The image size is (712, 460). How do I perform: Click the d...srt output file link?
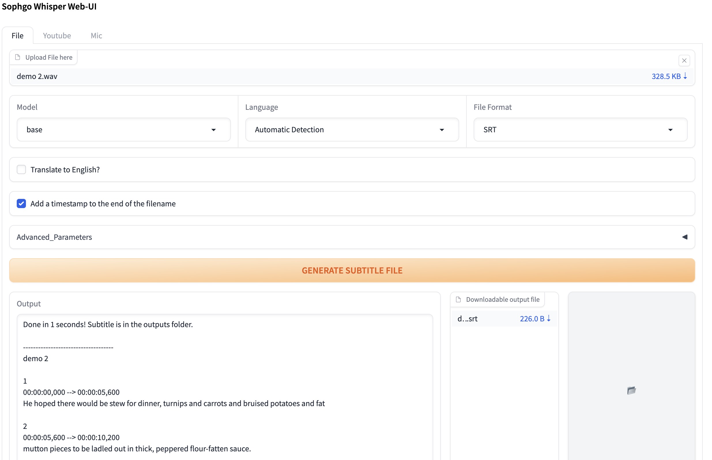click(x=467, y=319)
